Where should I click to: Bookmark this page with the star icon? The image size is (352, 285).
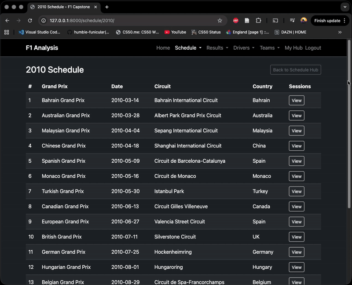220,21
